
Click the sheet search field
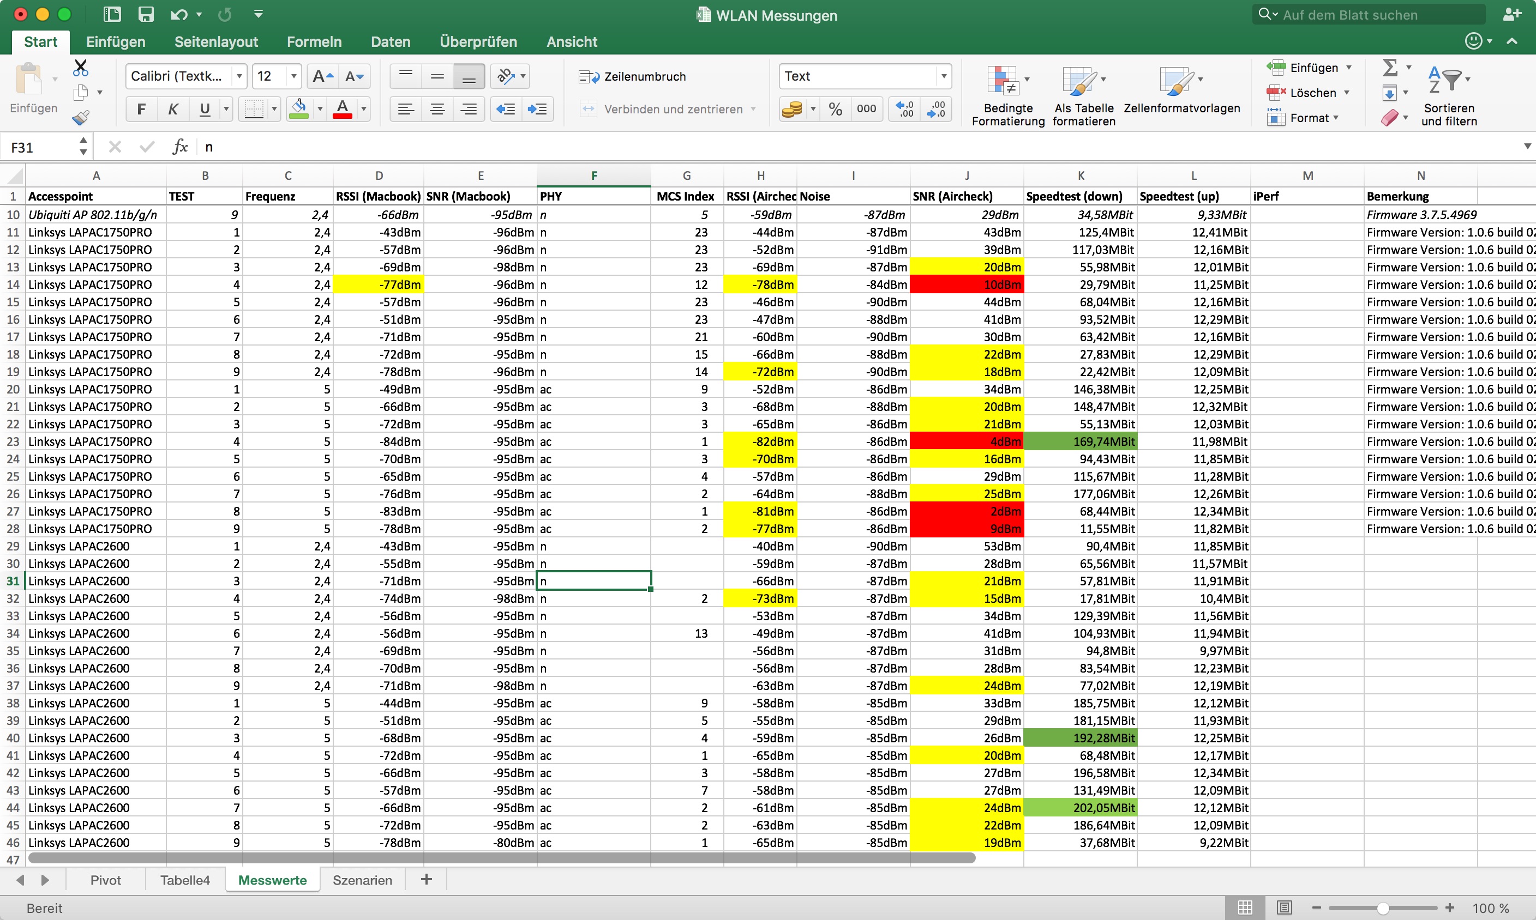(1368, 15)
